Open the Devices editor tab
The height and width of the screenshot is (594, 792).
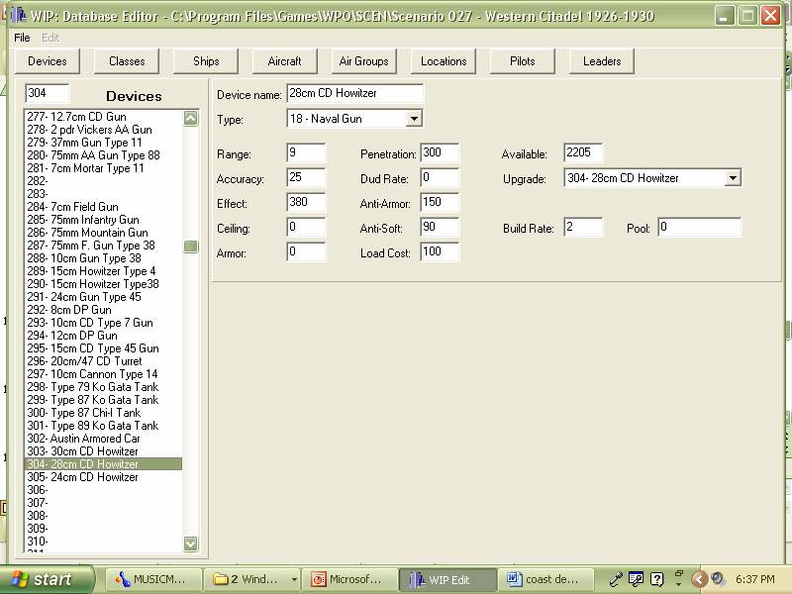(47, 61)
